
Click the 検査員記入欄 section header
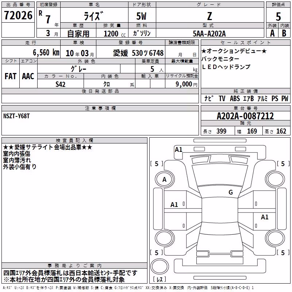pyautogui.click(x=74, y=141)
